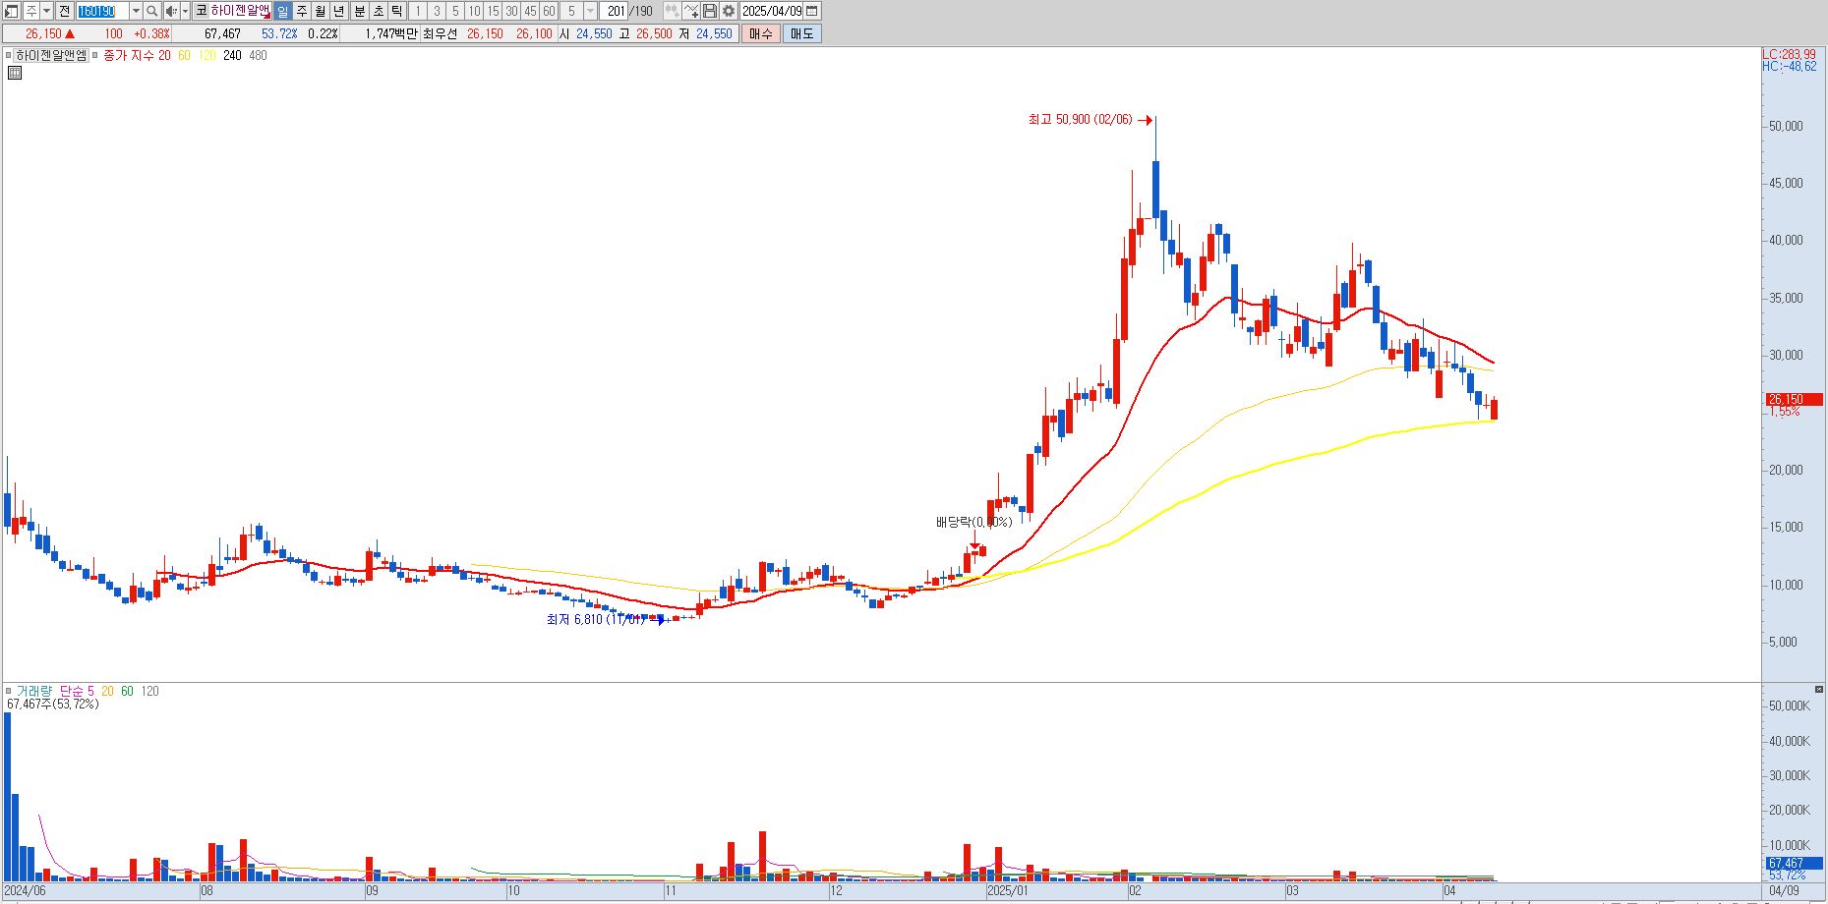Click the add indicator icon

tap(691, 11)
